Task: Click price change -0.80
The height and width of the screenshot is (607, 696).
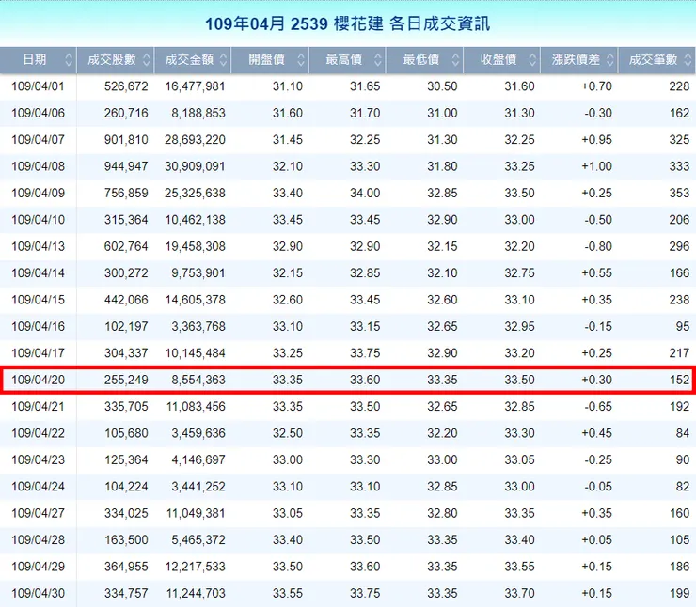Action: click(598, 246)
